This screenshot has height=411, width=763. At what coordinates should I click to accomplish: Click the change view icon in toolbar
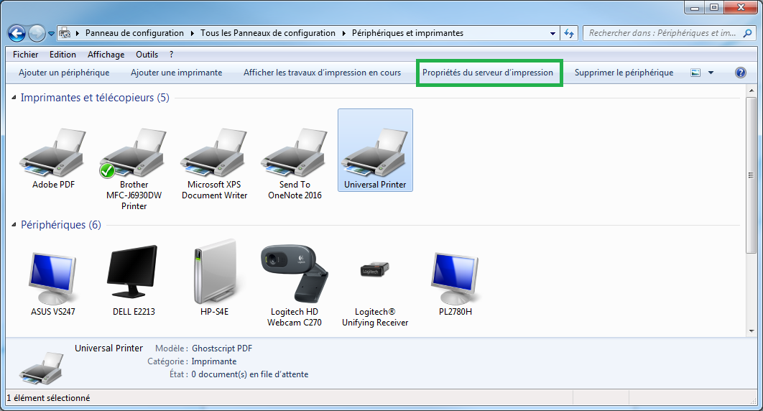[696, 73]
